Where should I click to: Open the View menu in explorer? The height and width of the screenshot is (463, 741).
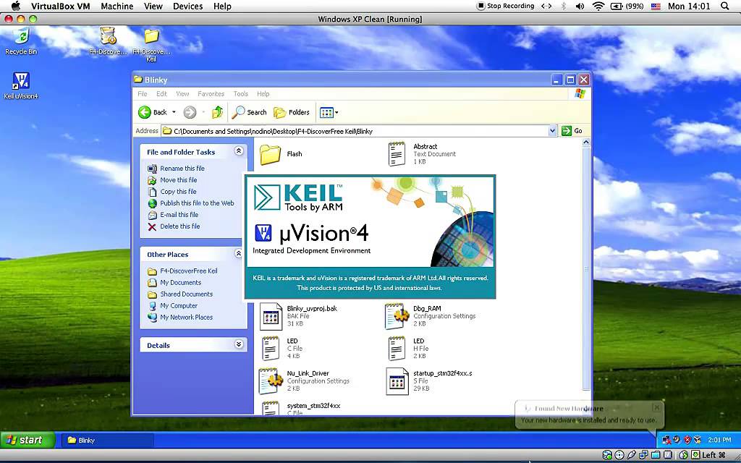182,93
